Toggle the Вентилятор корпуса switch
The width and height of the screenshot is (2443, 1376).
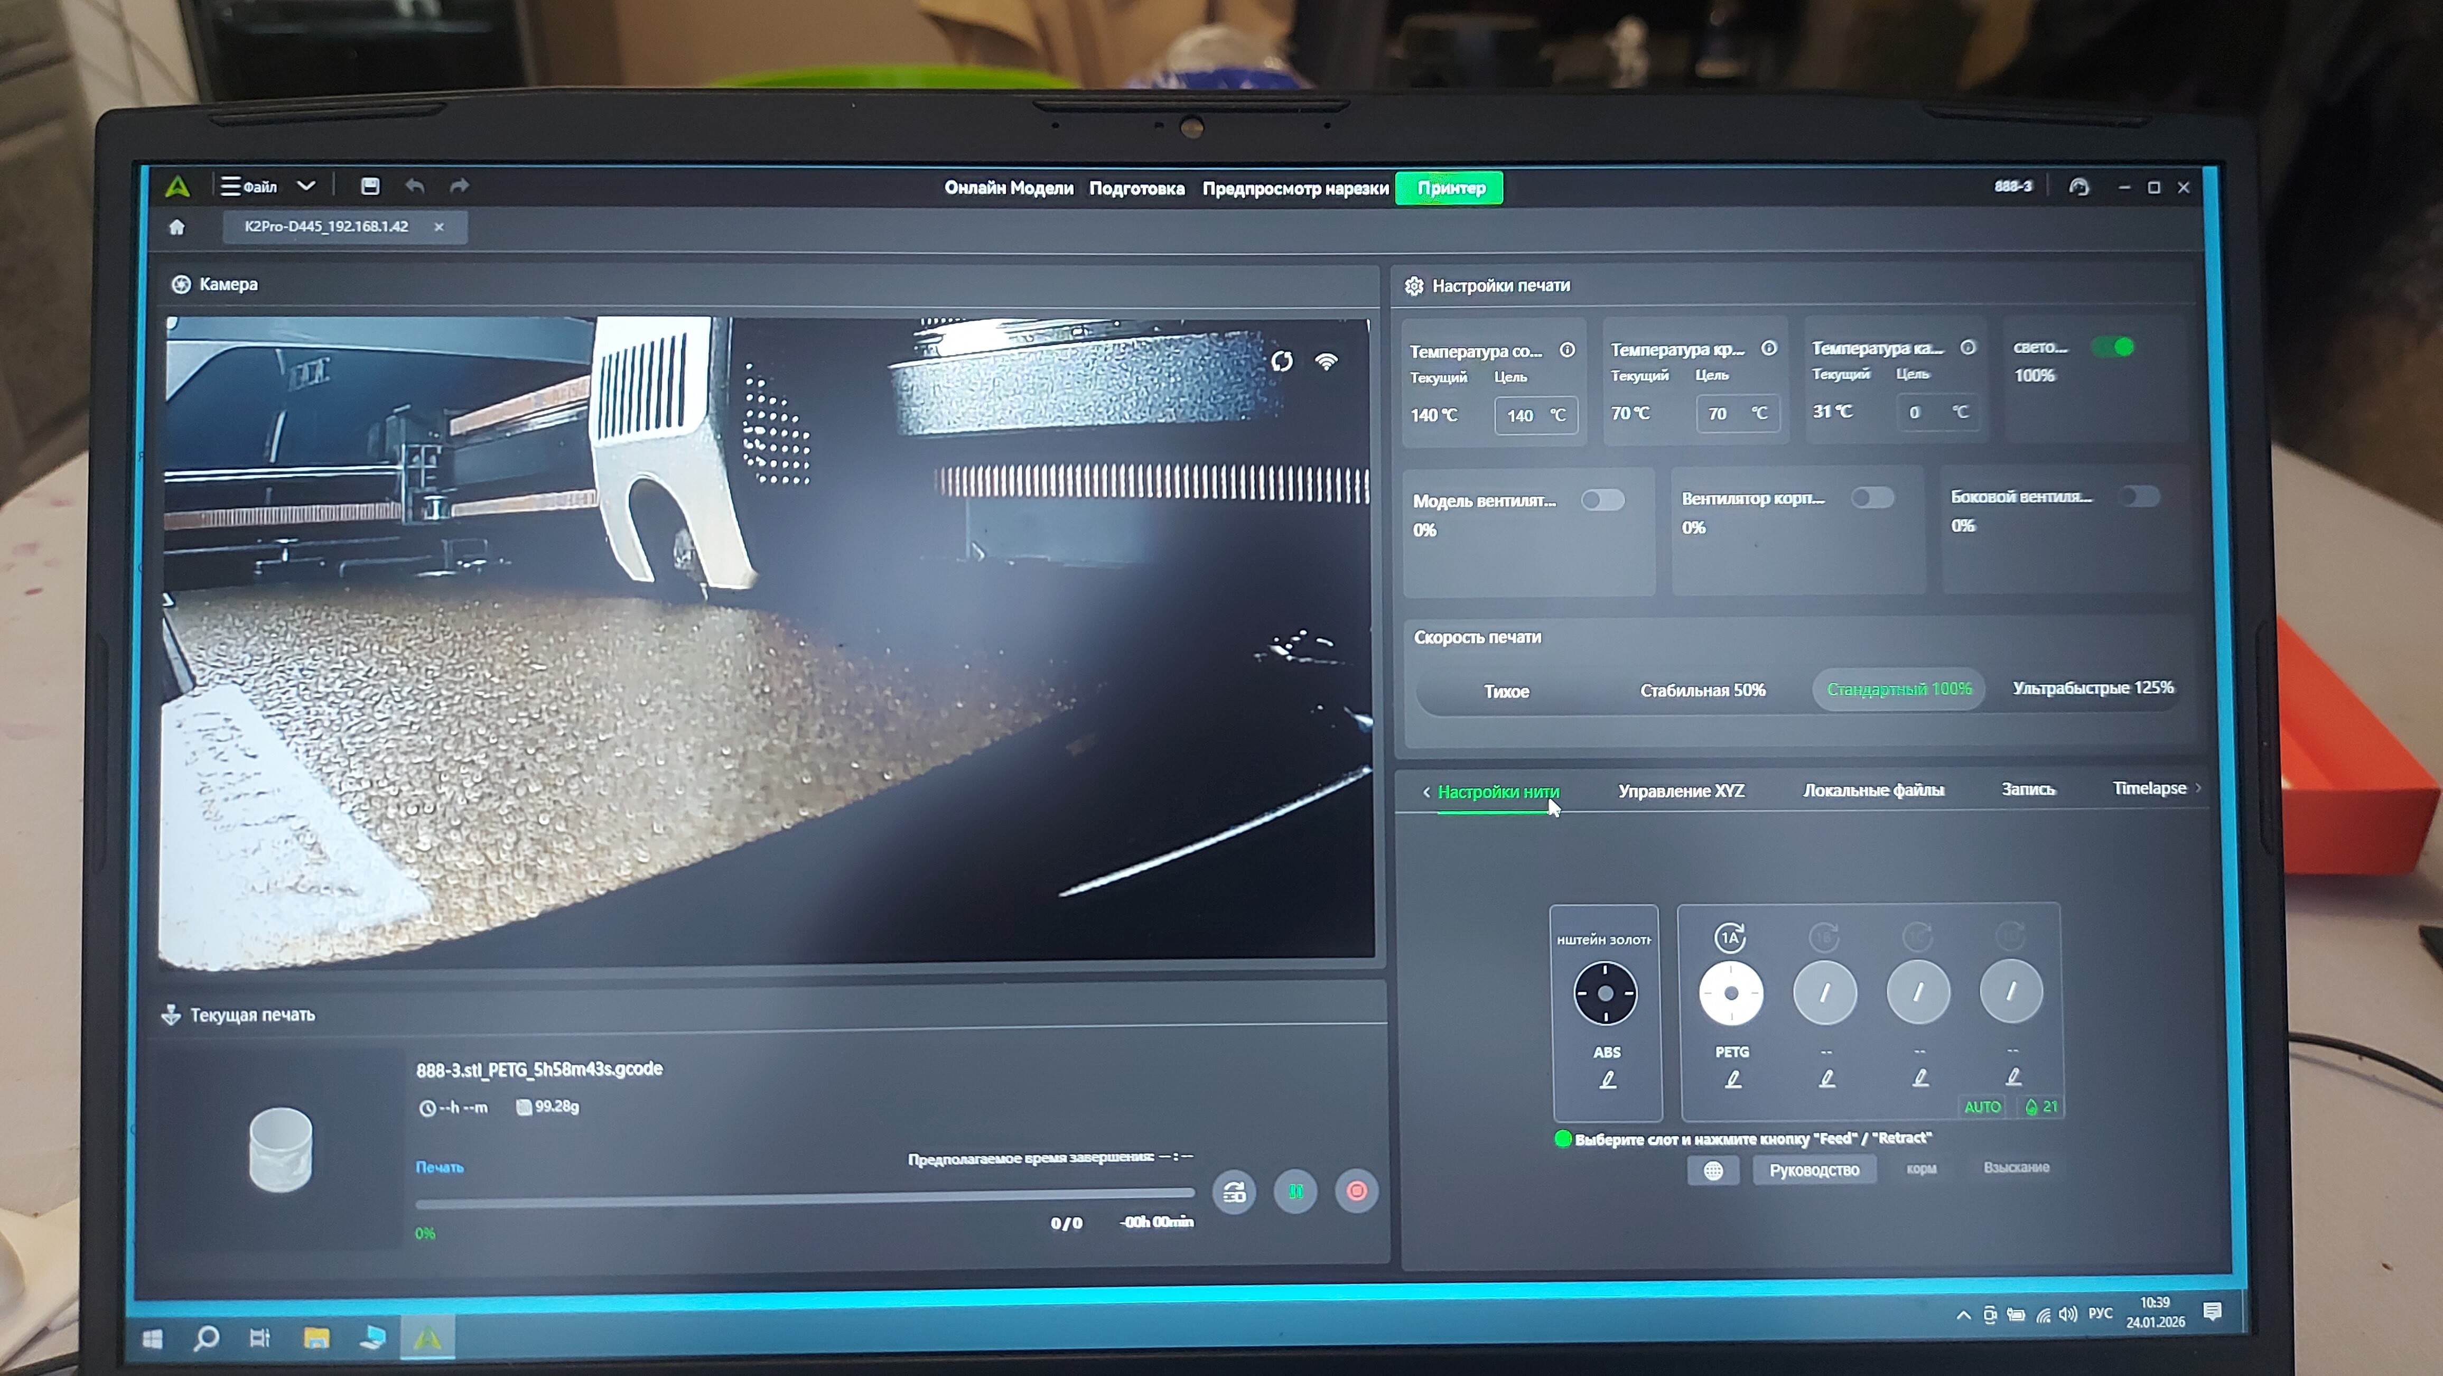pyautogui.click(x=1872, y=498)
